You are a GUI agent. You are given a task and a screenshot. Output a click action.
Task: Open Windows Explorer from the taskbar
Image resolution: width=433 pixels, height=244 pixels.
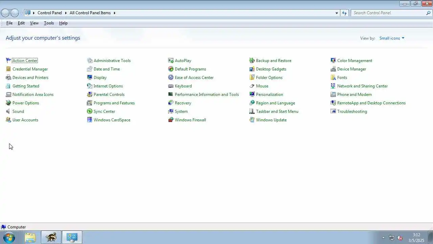click(x=30, y=238)
